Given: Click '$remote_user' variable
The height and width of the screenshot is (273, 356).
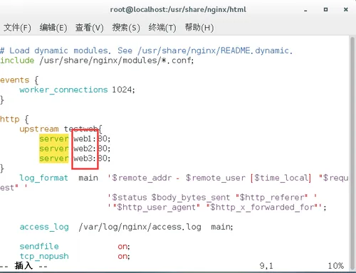Looking at the screenshot, I should click(216, 178).
